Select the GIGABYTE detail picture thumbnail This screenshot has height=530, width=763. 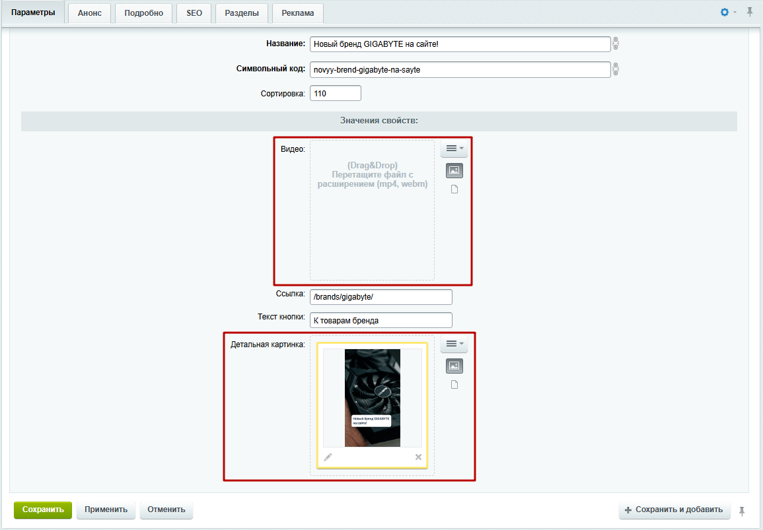pyautogui.click(x=373, y=398)
